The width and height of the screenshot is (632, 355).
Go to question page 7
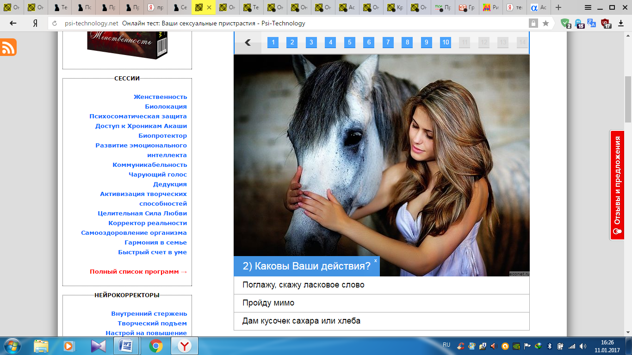tap(388, 43)
